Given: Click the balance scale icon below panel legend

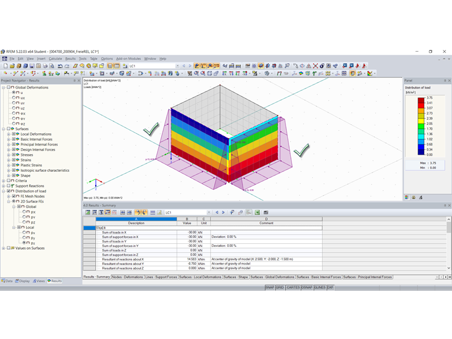Looking at the screenshot, I should coord(414,197).
